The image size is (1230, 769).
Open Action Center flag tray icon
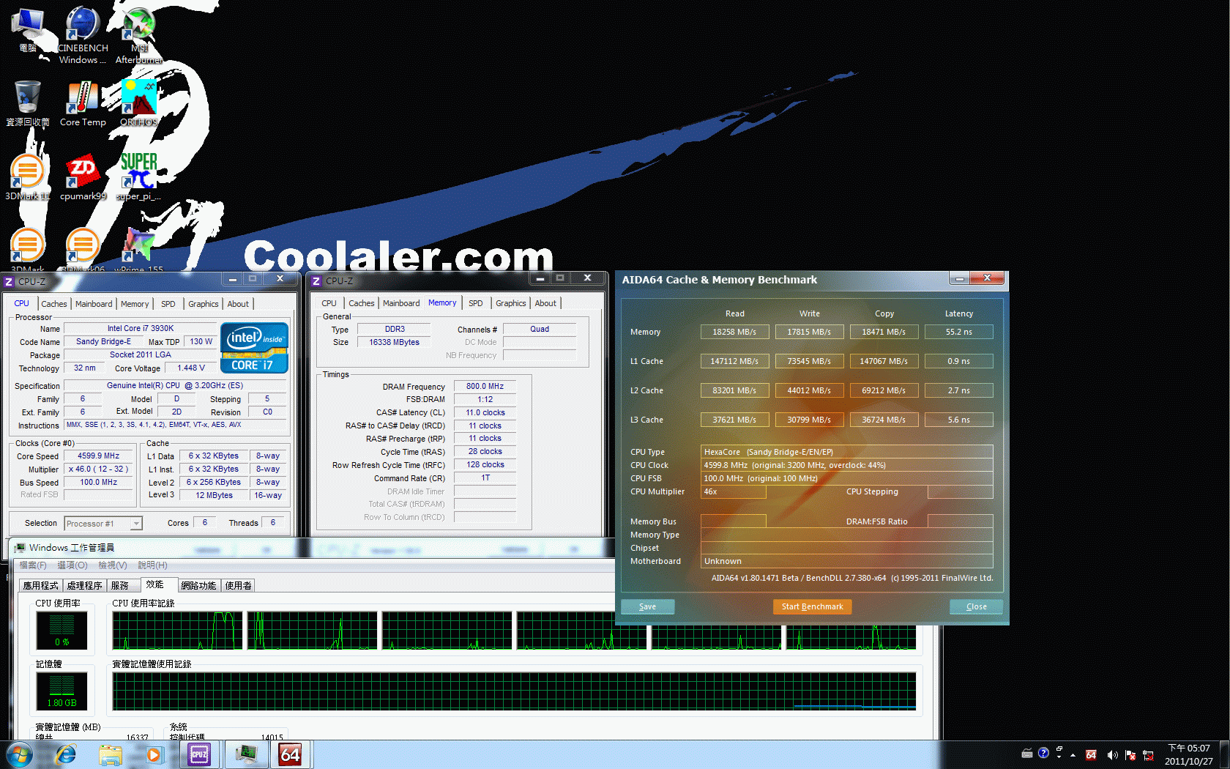(x=1130, y=755)
